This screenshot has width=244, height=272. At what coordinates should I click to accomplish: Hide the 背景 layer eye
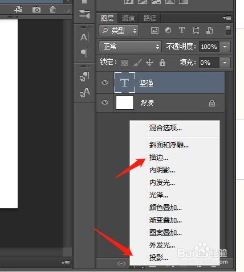[105, 102]
